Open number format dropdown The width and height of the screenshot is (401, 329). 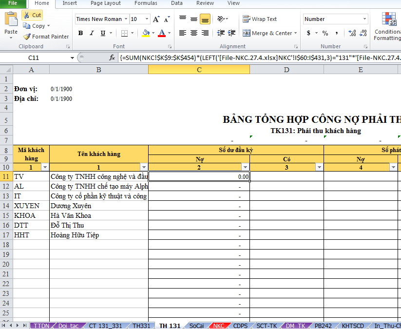tap(364, 19)
